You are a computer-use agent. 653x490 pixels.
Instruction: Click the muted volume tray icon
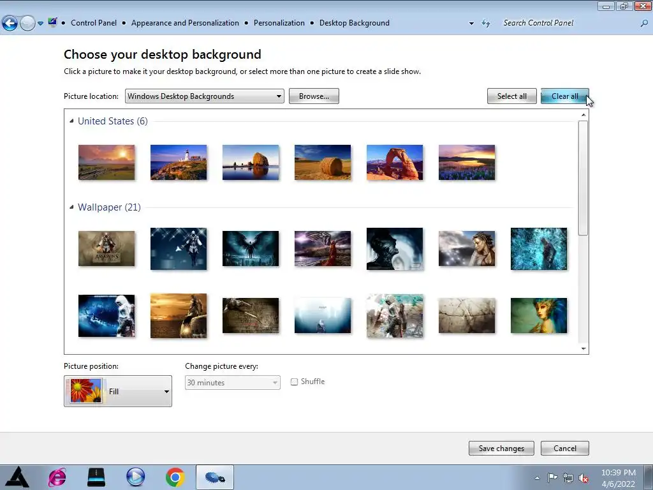pyautogui.click(x=584, y=478)
